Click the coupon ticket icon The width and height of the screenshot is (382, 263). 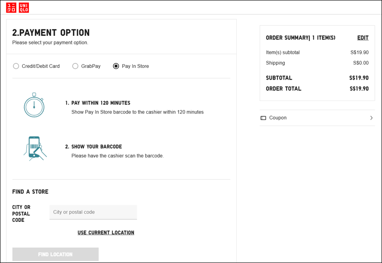[x=263, y=118]
